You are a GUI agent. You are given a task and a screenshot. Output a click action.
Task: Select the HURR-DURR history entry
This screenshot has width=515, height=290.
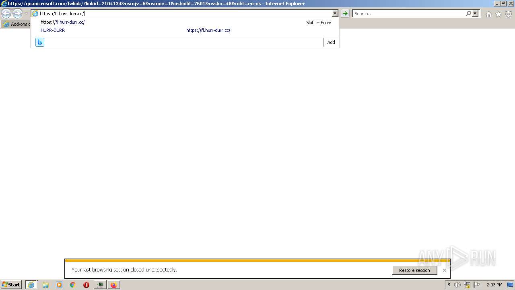coord(185,30)
